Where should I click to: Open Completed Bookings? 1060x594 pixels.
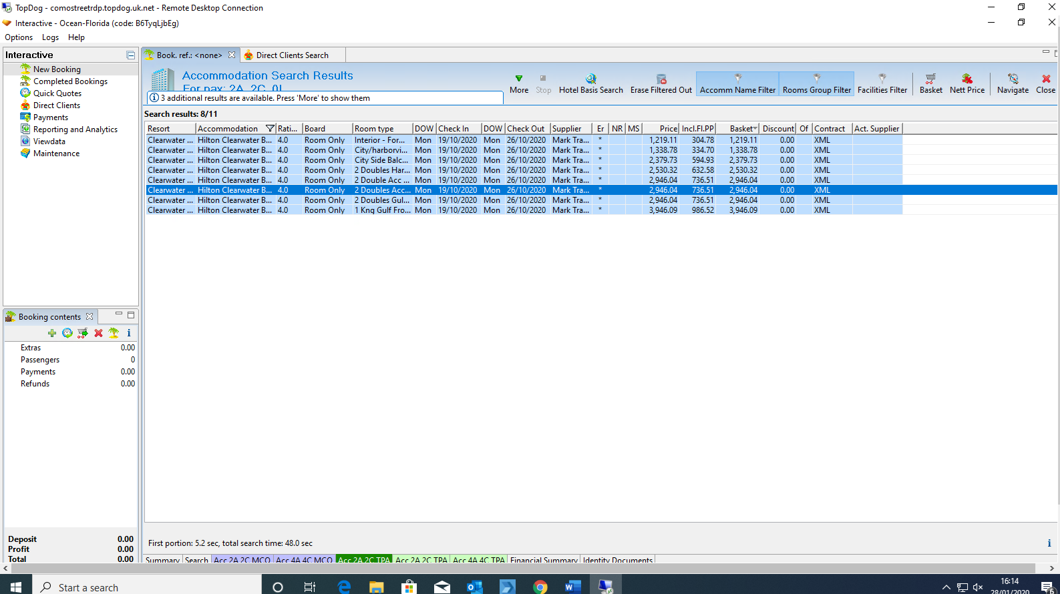pyautogui.click(x=70, y=81)
